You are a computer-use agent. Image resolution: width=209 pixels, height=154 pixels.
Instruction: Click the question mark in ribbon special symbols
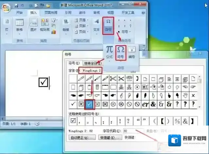130,26
